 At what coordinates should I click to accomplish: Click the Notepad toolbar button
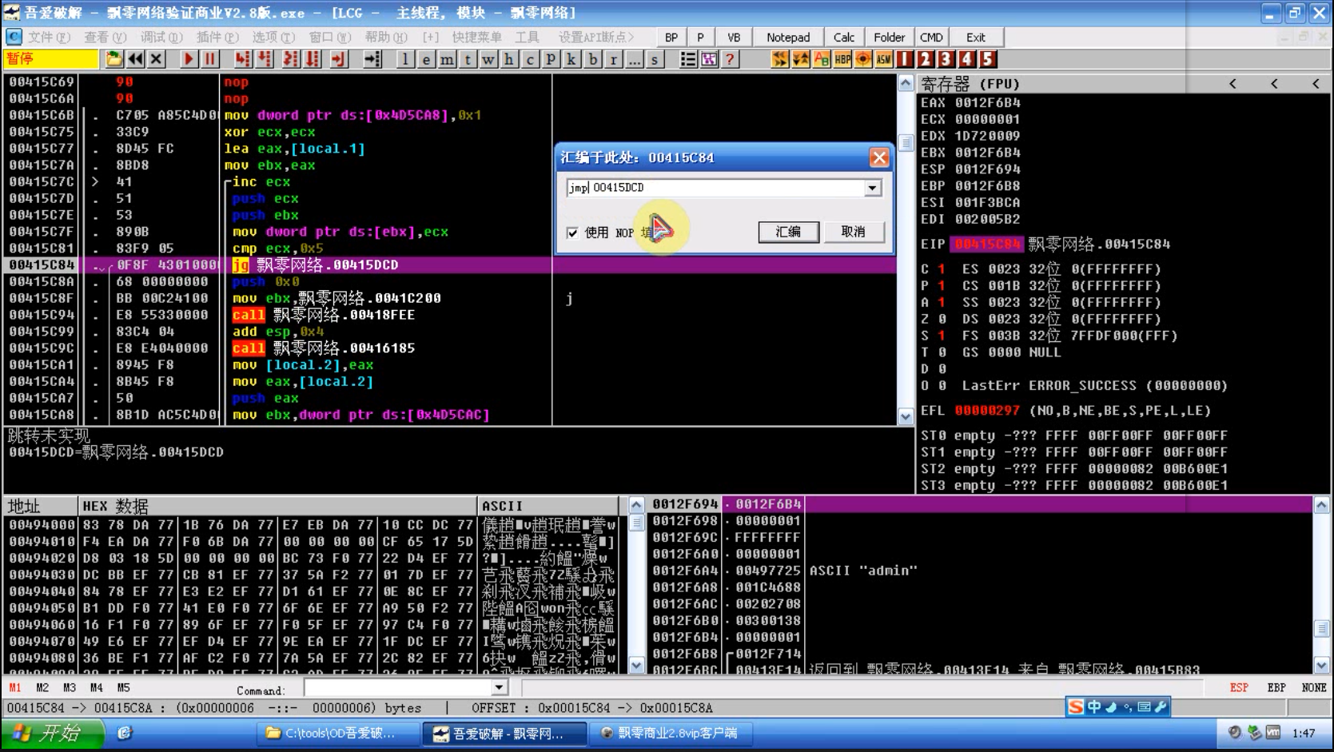(788, 38)
